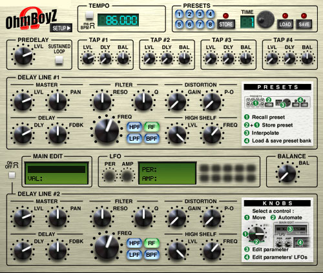Select Delay Line #1 filter Q knob
The width and height of the screenshot is (323, 273).
[143, 102]
